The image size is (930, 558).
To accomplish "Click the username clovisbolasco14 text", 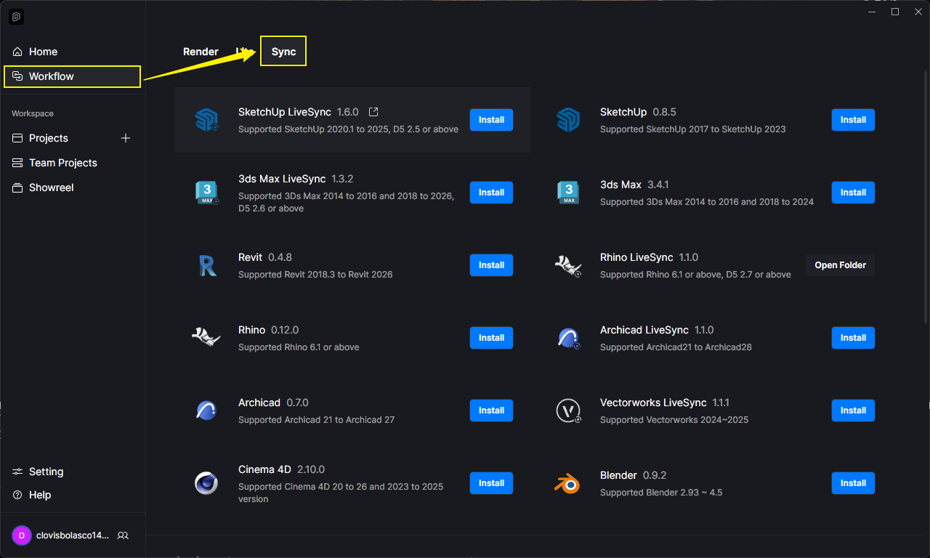I will [x=73, y=535].
